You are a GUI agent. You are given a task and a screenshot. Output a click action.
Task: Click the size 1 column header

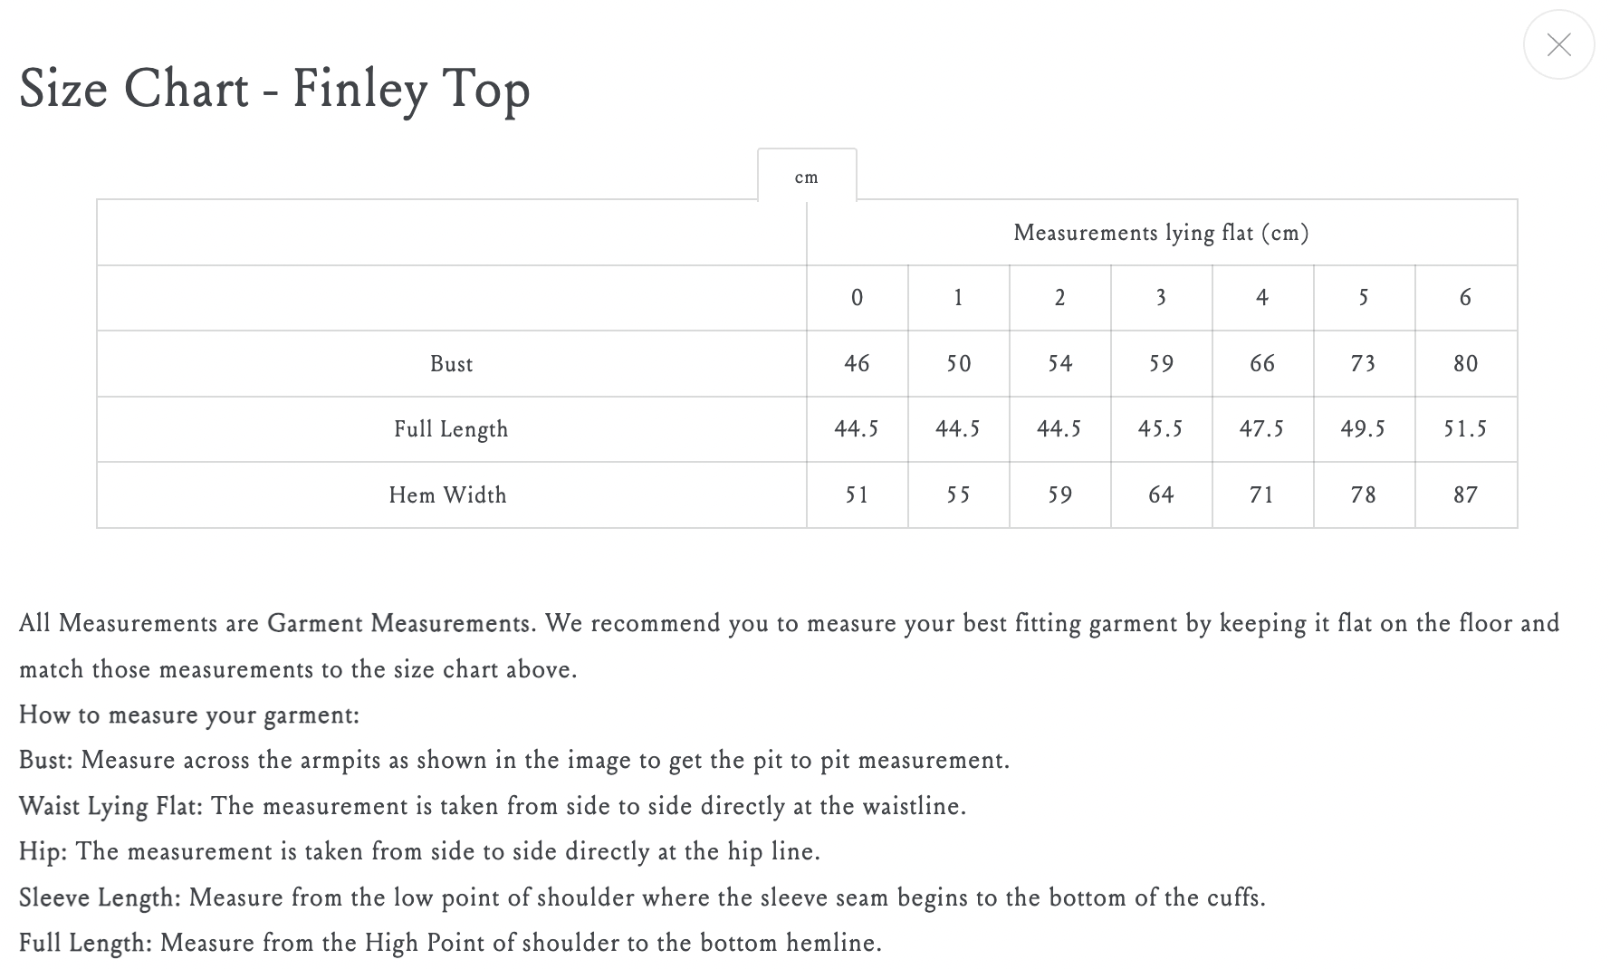pyautogui.click(x=959, y=298)
